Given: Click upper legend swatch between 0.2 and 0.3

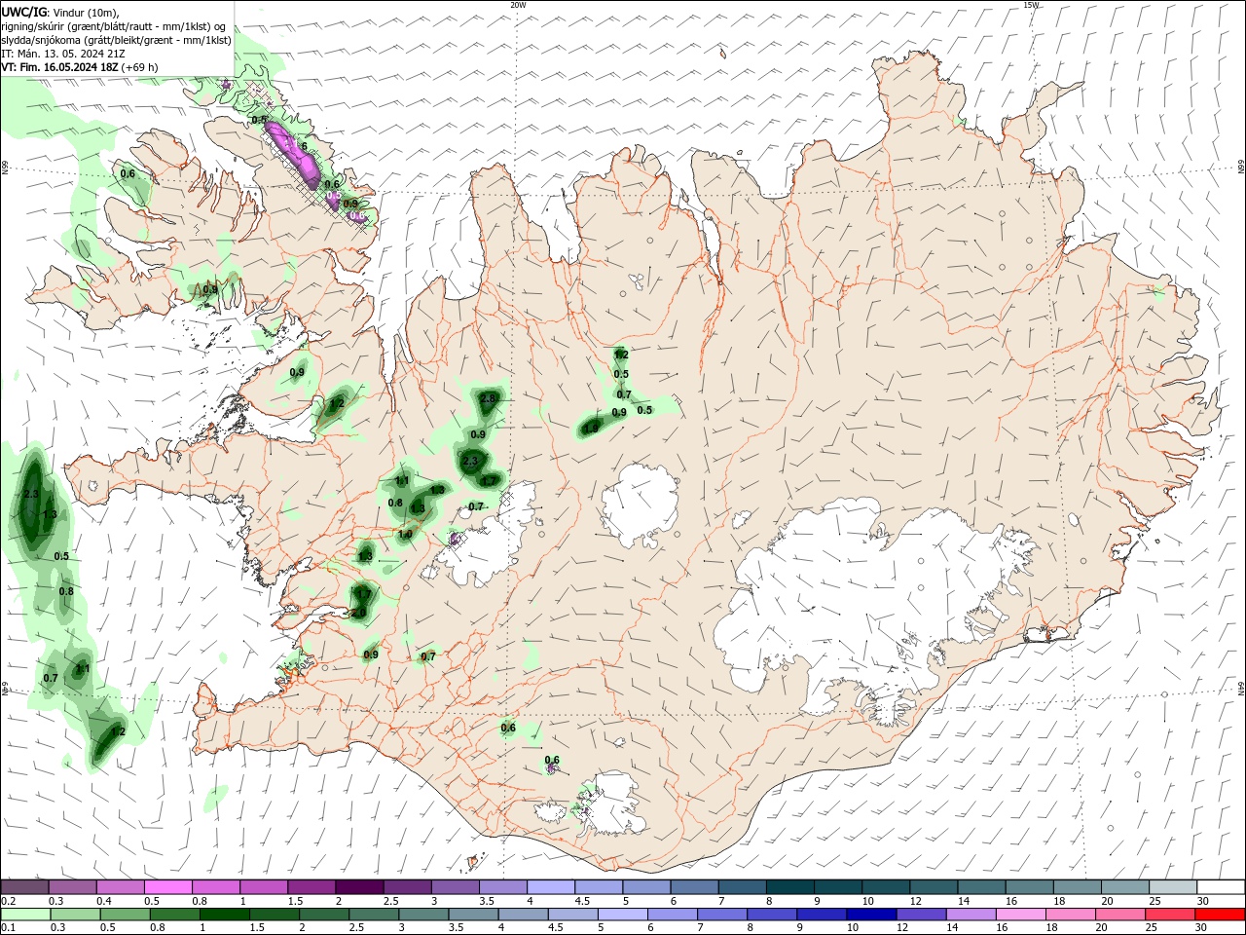Looking at the screenshot, I should [x=24, y=886].
